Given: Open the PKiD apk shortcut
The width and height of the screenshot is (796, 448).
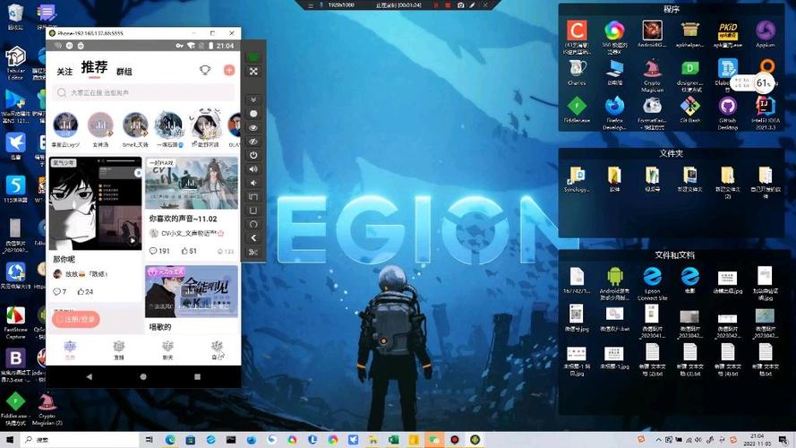Looking at the screenshot, I should click(x=727, y=35).
